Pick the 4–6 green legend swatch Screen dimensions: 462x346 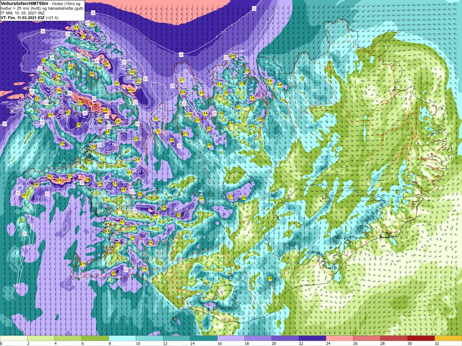tap(68, 338)
